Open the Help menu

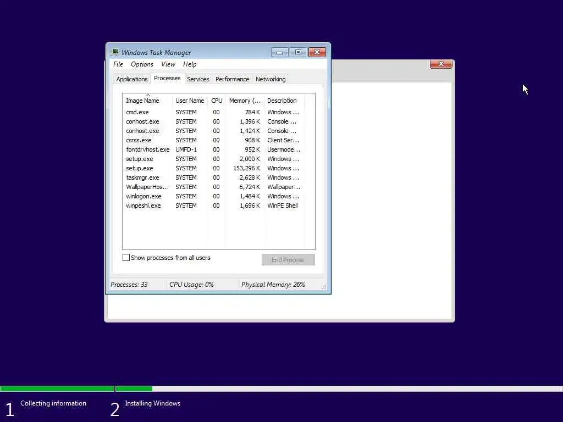pyautogui.click(x=190, y=64)
